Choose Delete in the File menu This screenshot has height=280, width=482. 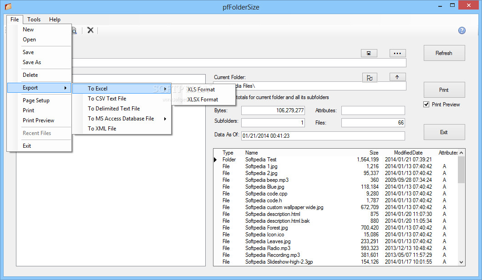tap(39, 75)
